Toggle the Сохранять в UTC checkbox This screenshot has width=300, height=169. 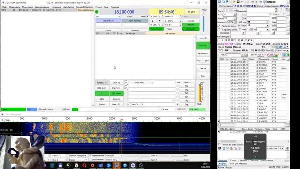coord(219,30)
